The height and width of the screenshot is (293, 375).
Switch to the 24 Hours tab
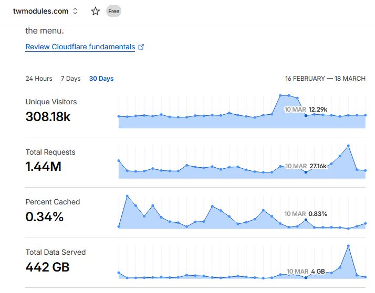click(39, 79)
